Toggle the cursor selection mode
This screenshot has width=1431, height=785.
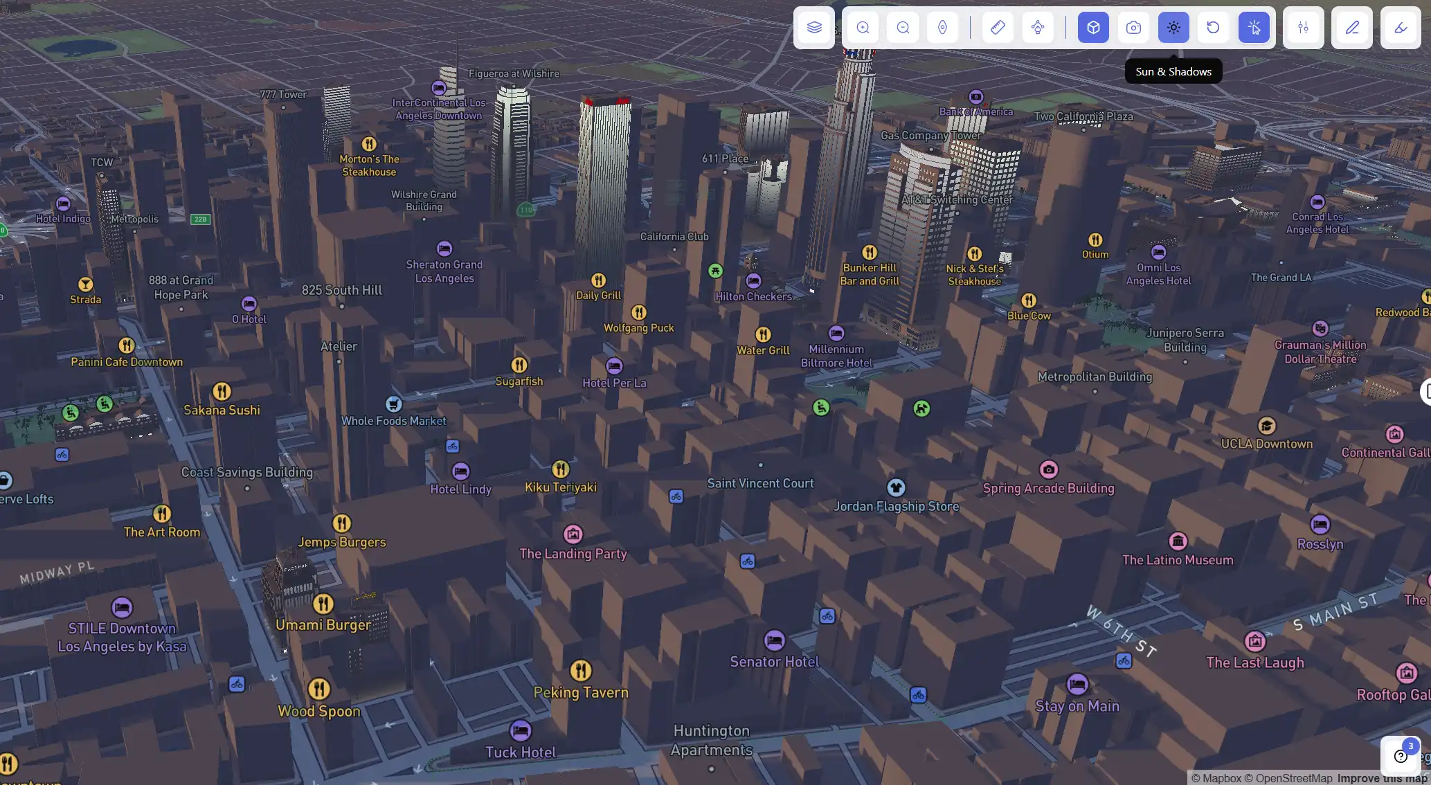pyautogui.click(x=1254, y=28)
